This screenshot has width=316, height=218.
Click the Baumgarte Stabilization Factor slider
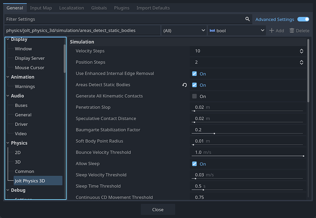point(247,133)
